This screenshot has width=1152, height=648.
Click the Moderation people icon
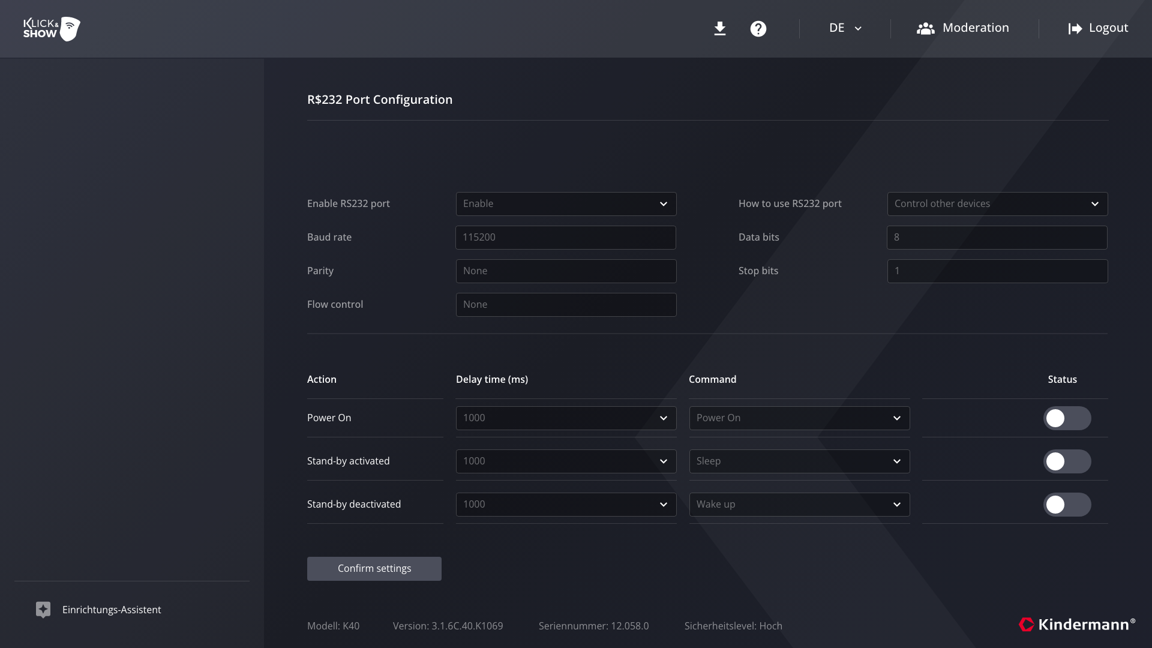point(926,28)
